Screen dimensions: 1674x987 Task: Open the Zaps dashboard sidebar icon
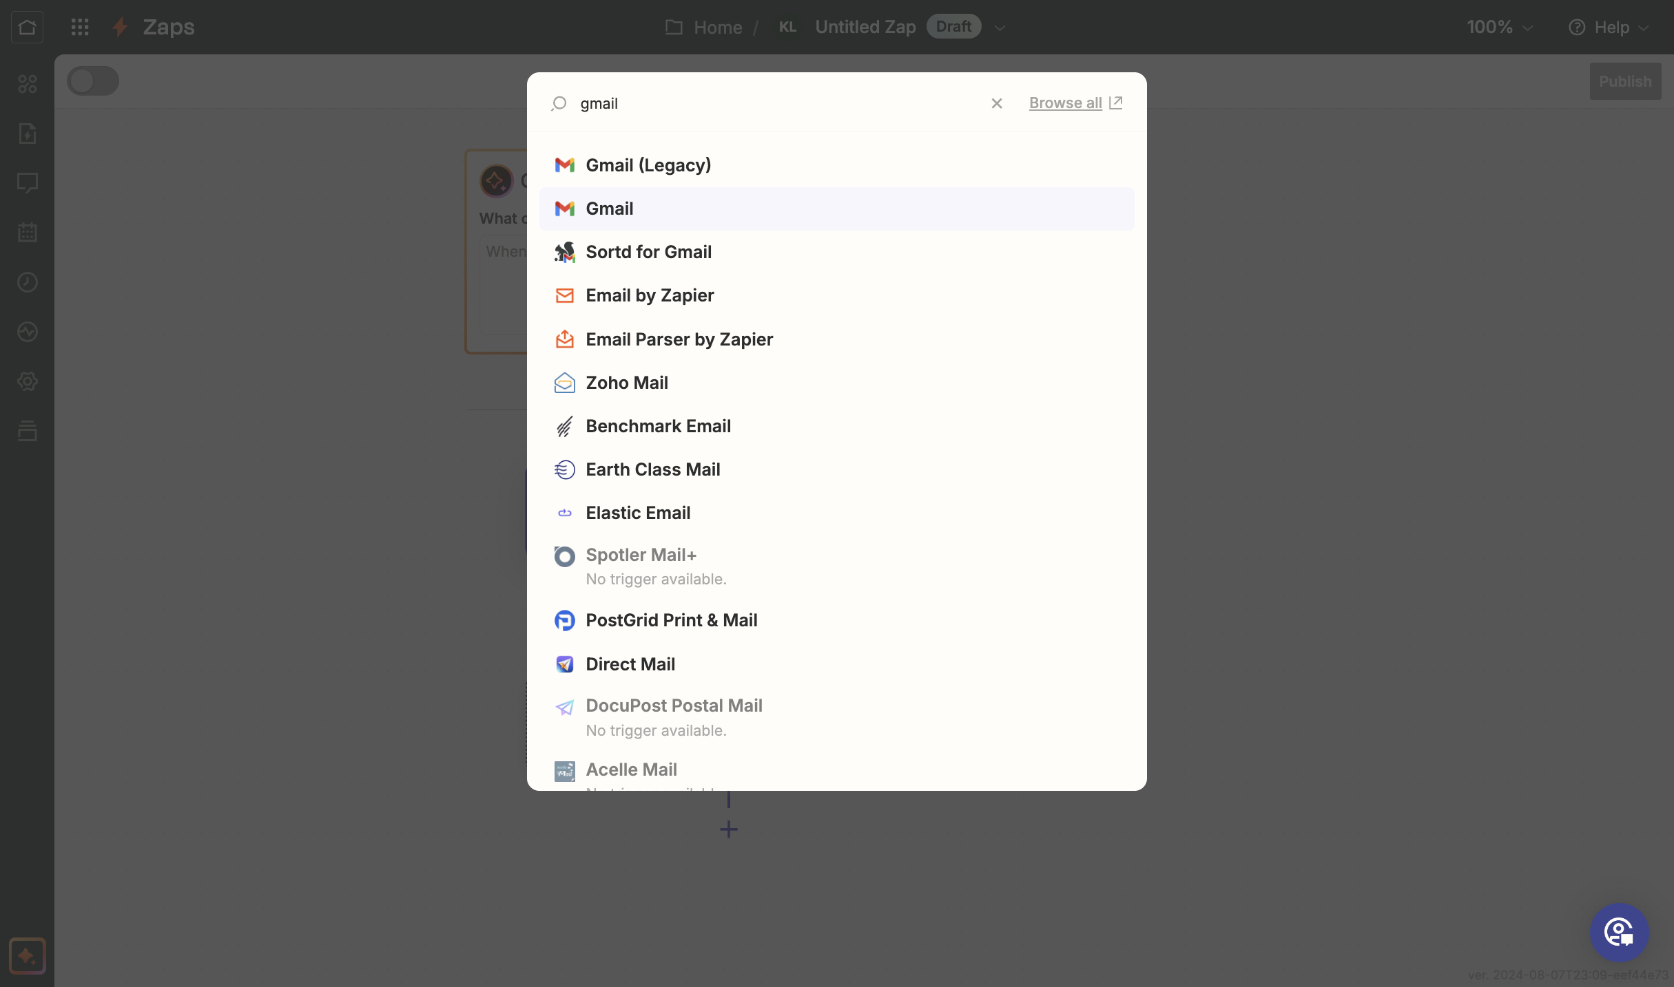tap(27, 84)
